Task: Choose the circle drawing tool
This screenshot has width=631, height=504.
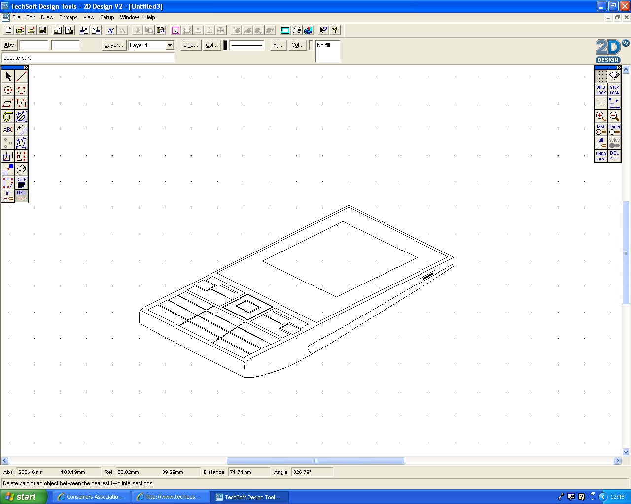Action: pos(7,90)
